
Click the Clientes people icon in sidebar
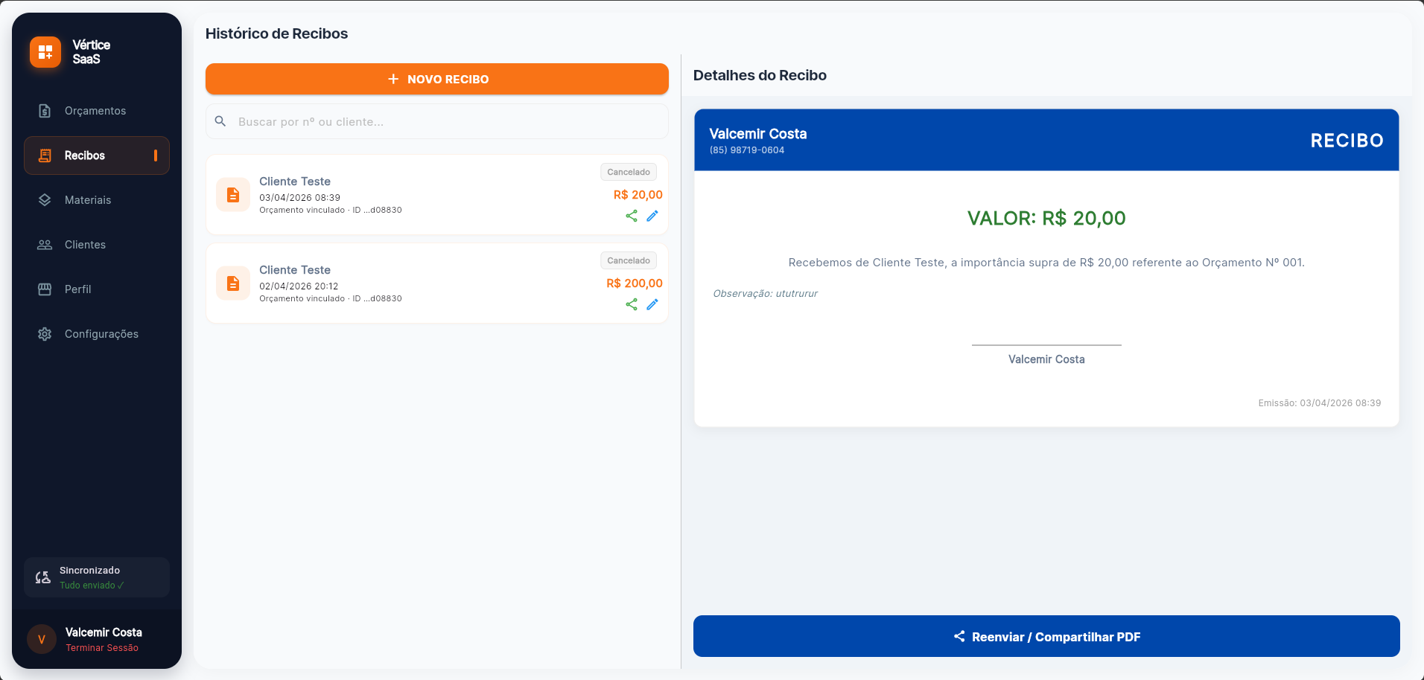pyautogui.click(x=45, y=245)
